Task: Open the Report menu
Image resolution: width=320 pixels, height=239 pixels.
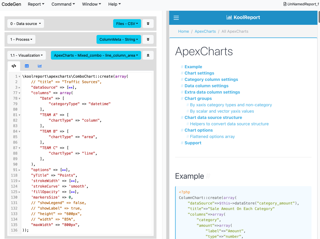Action: (36, 4)
